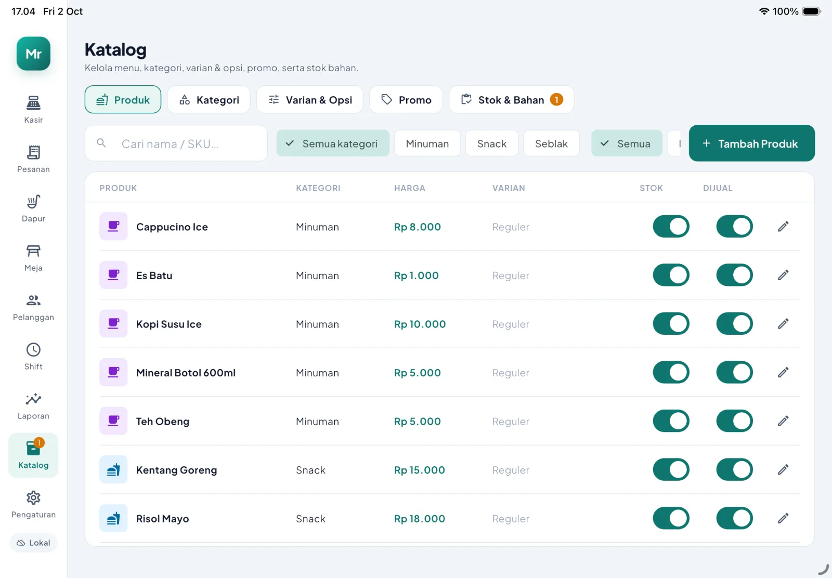Edit Mineral Botol 600ml pencil icon

point(783,372)
